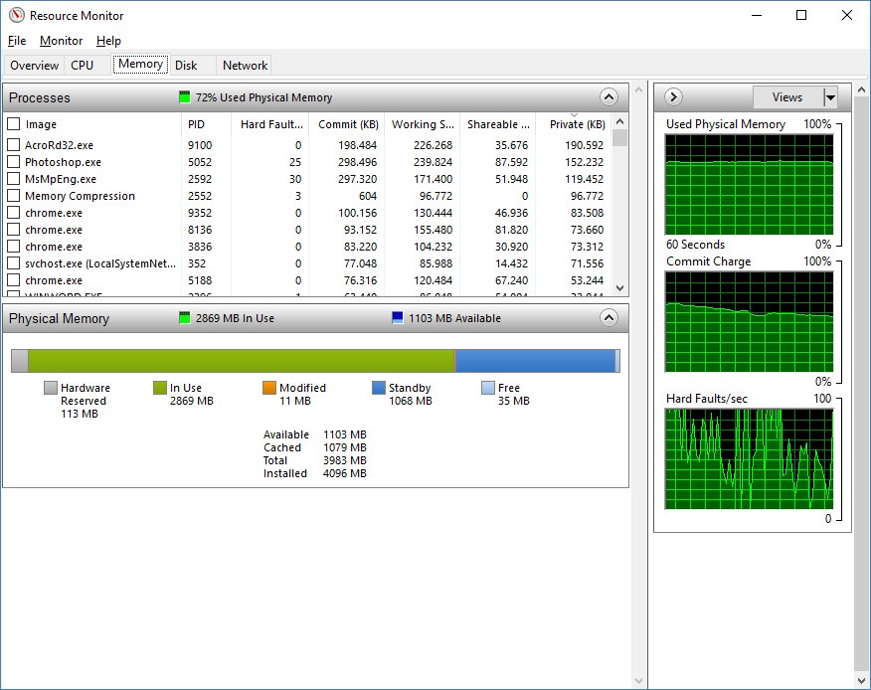Switch to the CPU tab
The image size is (871, 690).
point(83,66)
